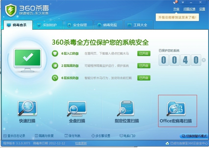The height and width of the screenshot is (148, 209).
Task: Open 电脑门诊
Action: 127,136
